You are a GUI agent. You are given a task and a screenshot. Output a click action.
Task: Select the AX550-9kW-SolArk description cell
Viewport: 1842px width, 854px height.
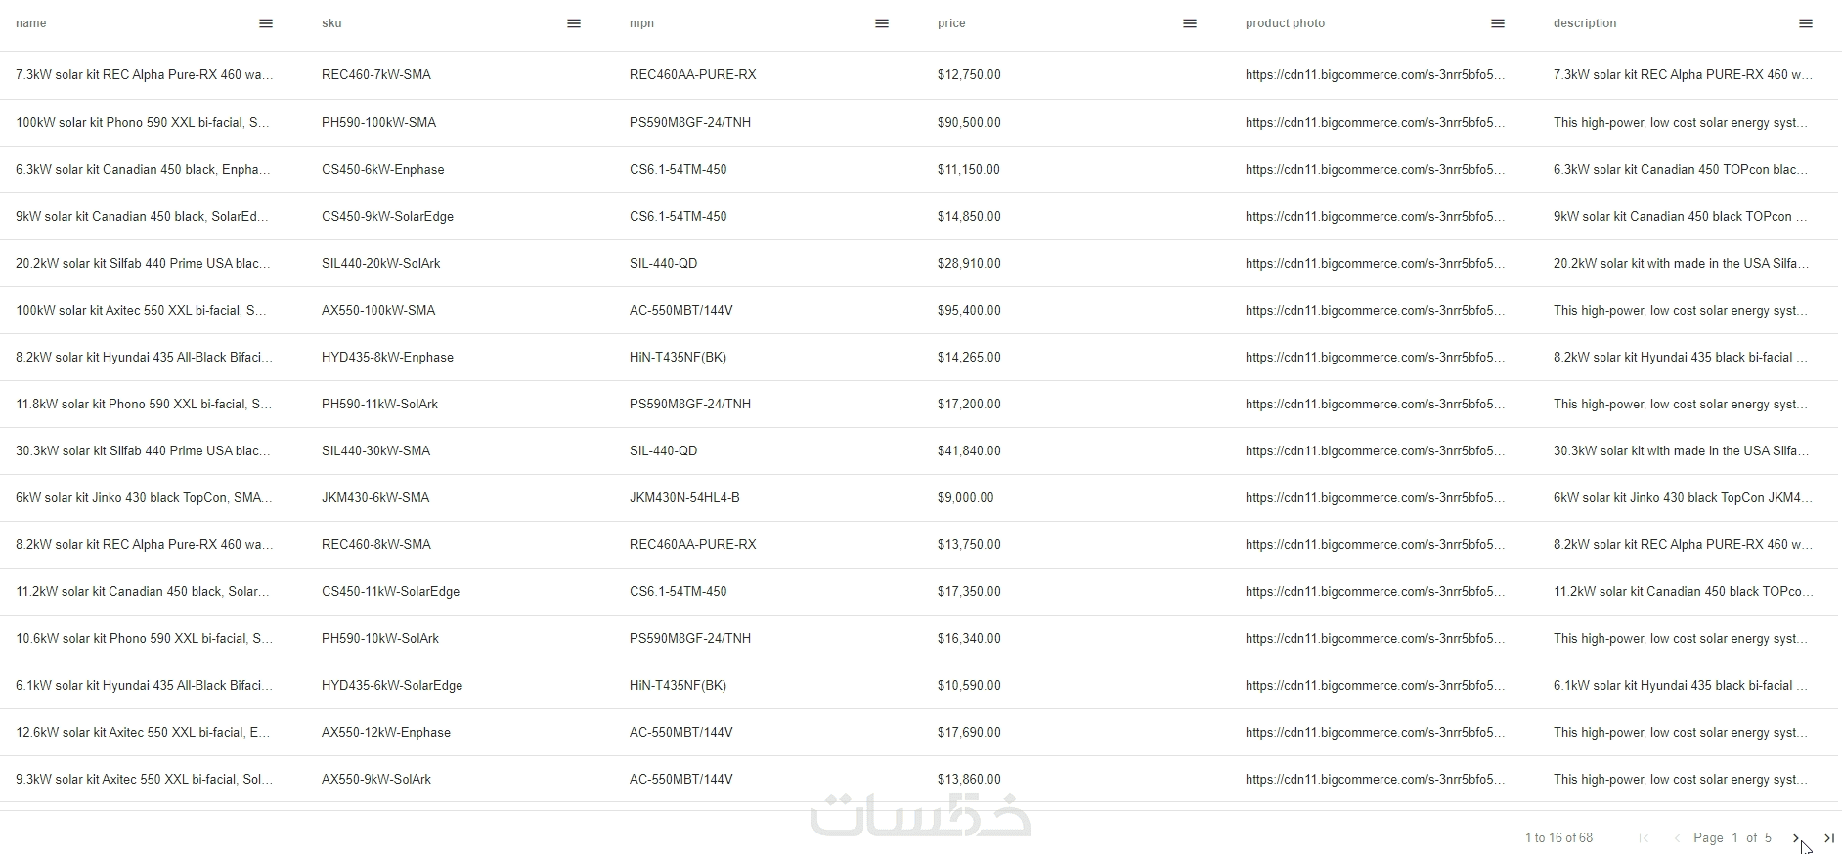coord(1680,779)
